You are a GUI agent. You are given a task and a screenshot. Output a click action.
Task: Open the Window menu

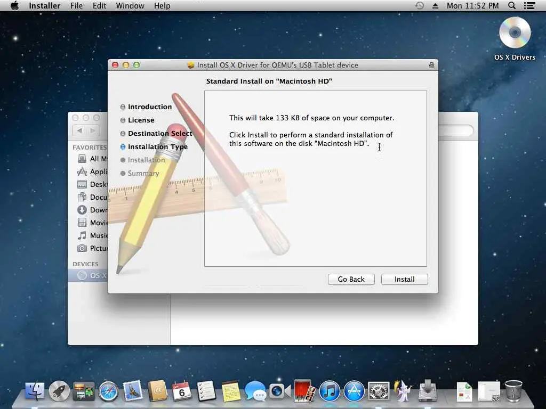click(x=130, y=5)
